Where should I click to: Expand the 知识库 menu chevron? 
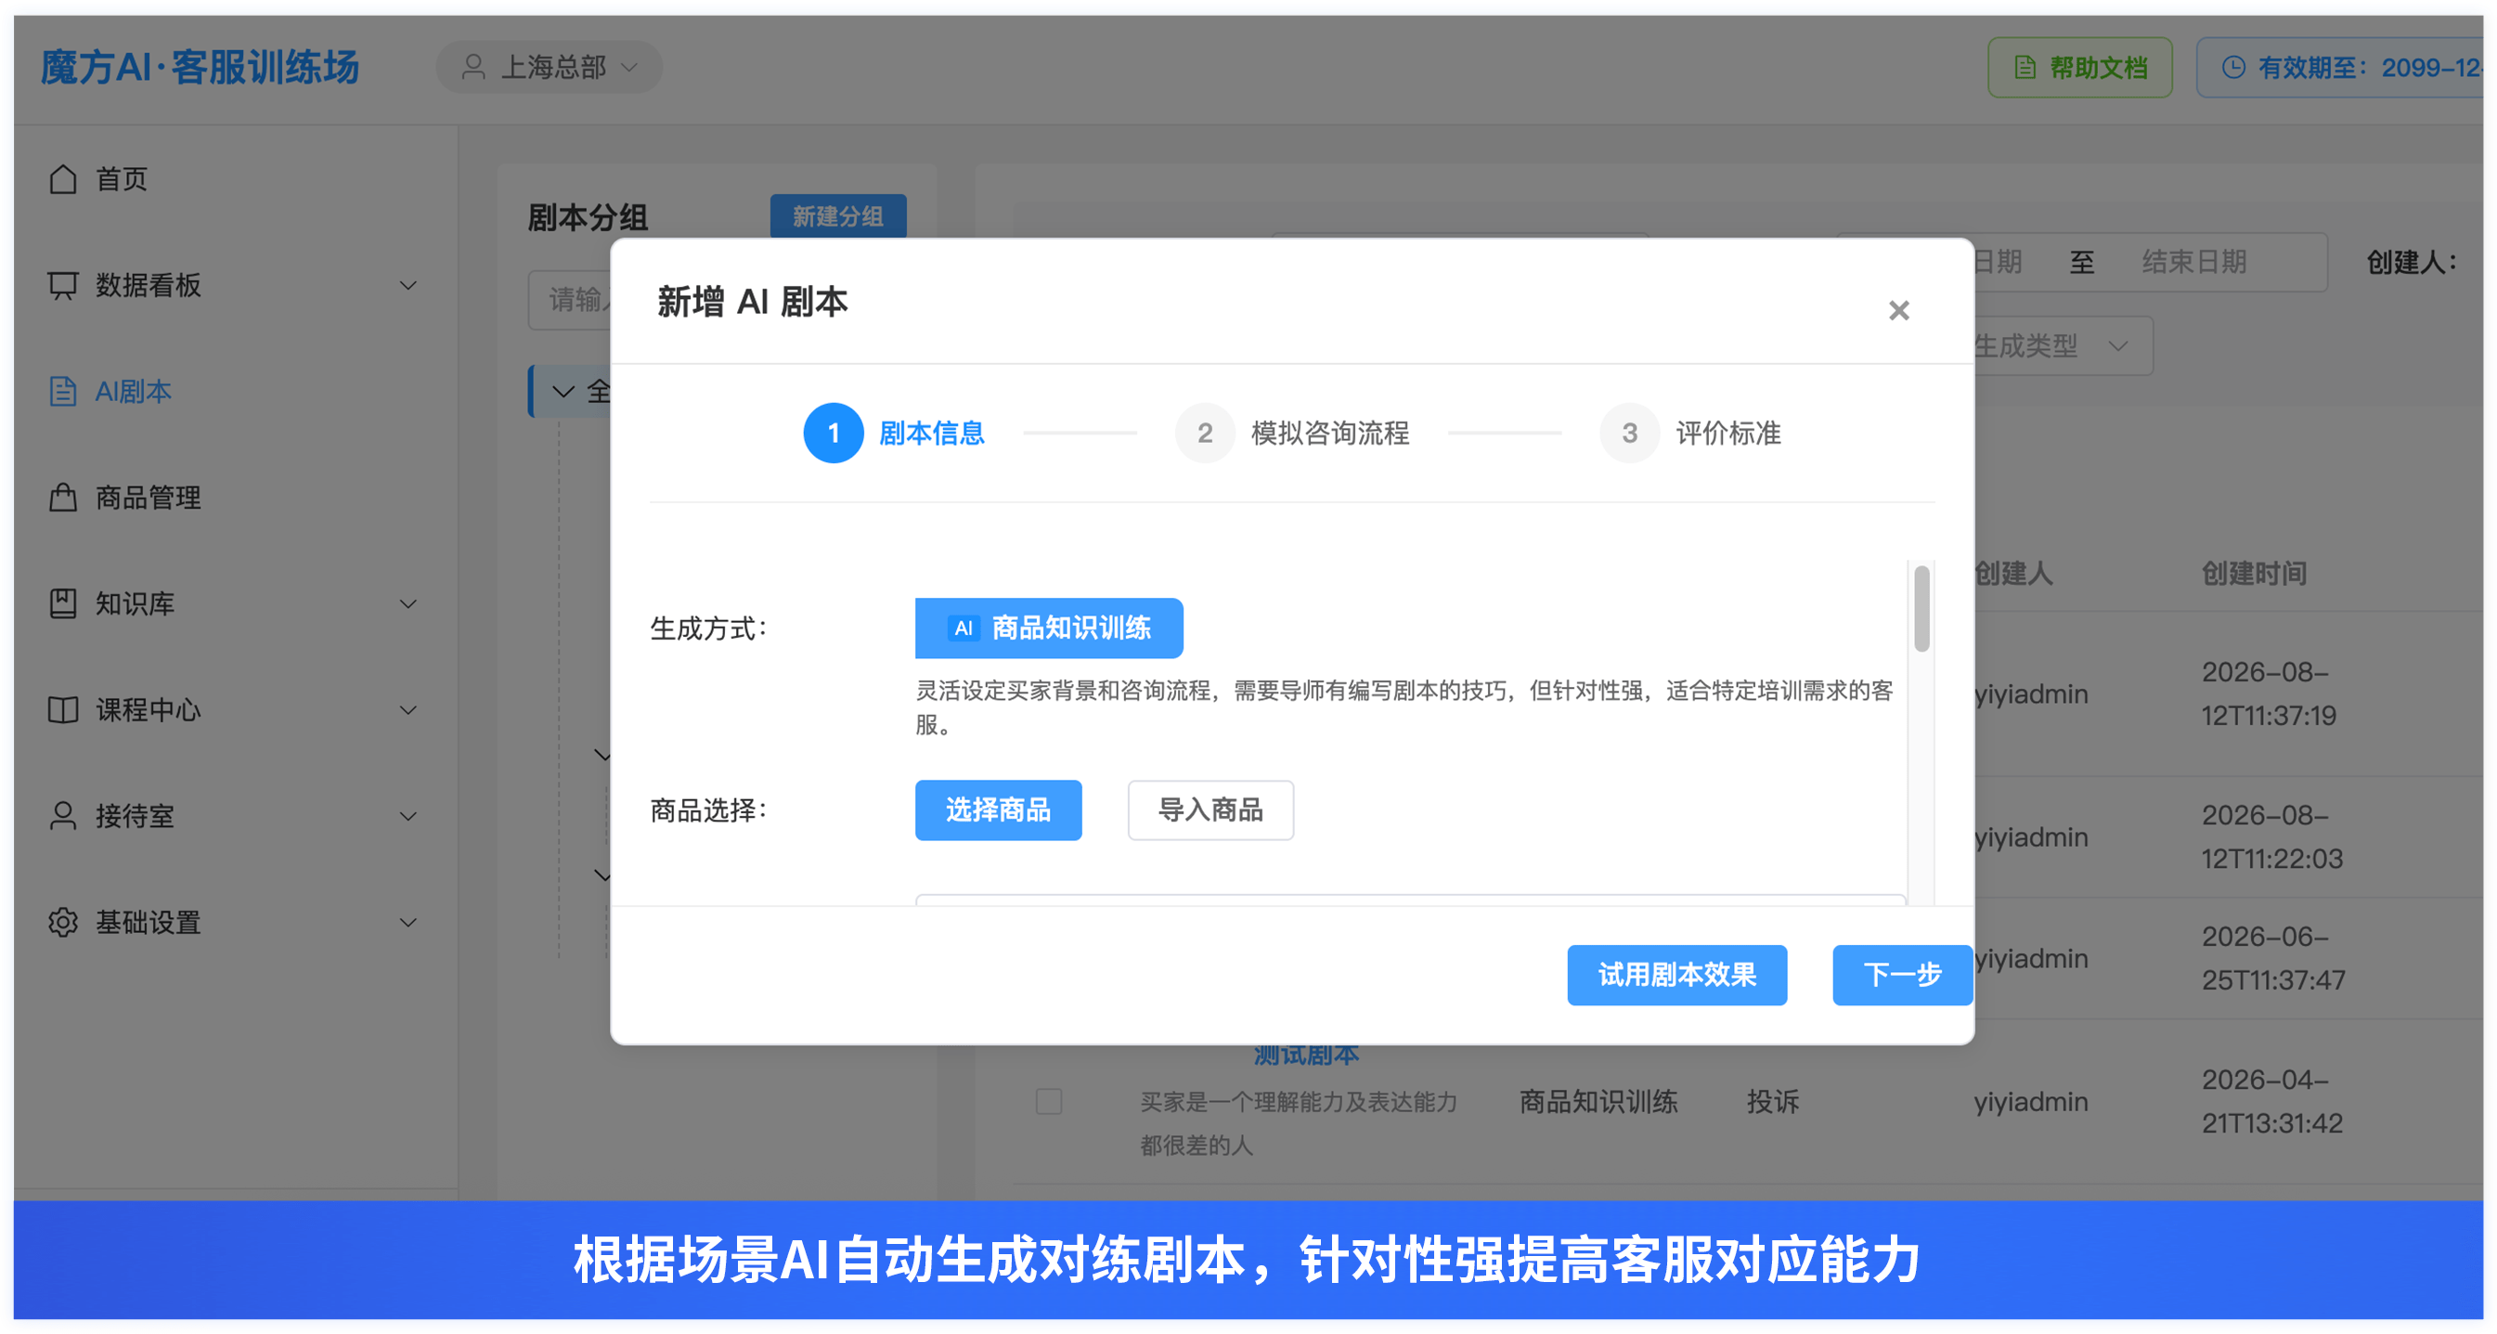click(x=408, y=604)
